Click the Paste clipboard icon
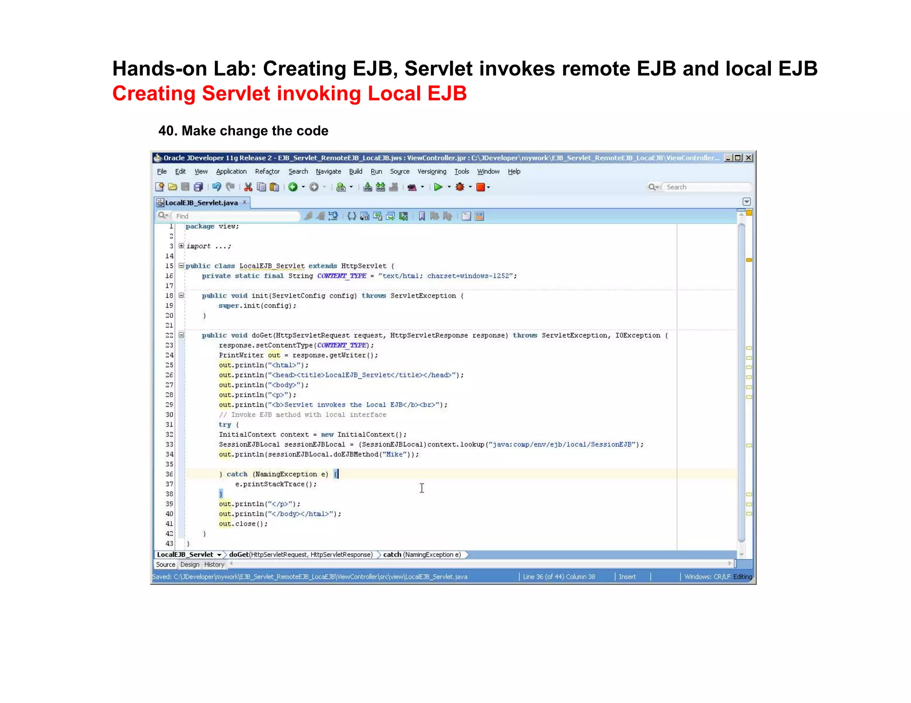The height and width of the screenshot is (703, 911). (274, 187)
